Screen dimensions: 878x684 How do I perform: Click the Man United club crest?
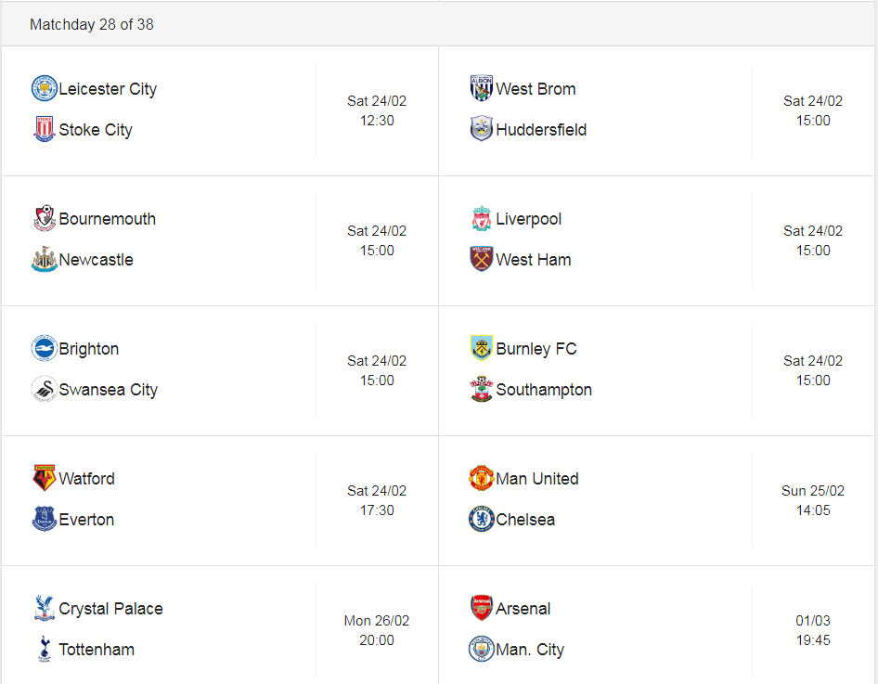point(481,478)
